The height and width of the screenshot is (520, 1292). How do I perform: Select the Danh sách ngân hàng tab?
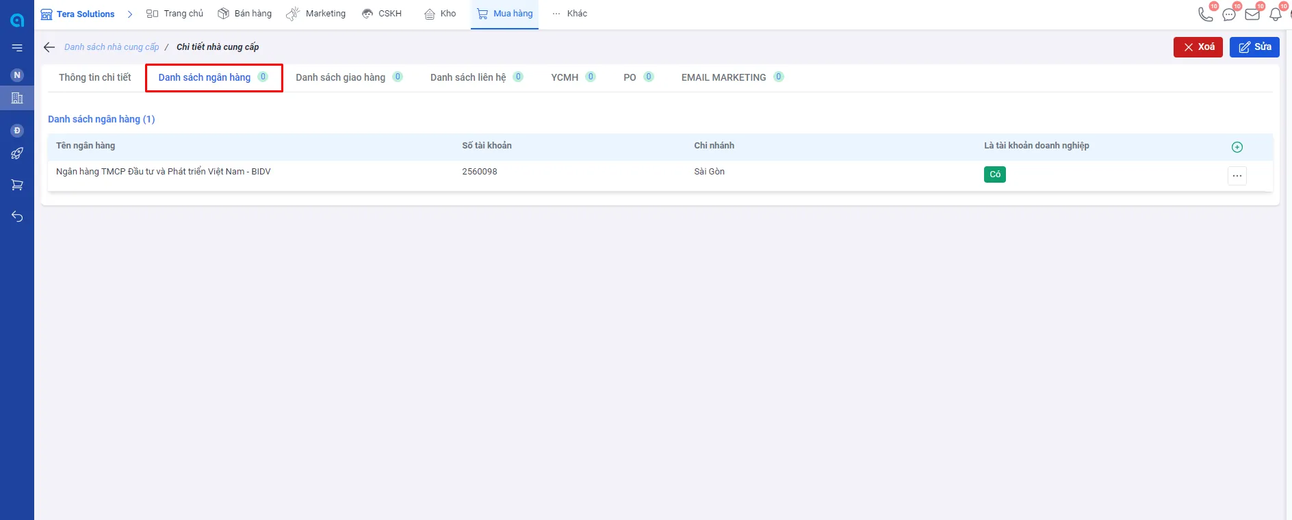(214, 77)
